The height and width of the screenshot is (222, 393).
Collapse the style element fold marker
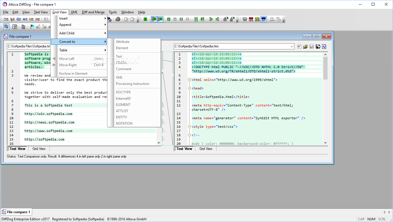pos(189,127)
